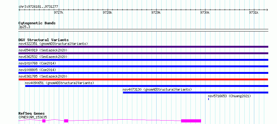Image resolution: width=277 pixels, height=124 pixels.
Task: Select the tiny blue nsv5716653 variant mark
Action: click(x=209, y=99)
